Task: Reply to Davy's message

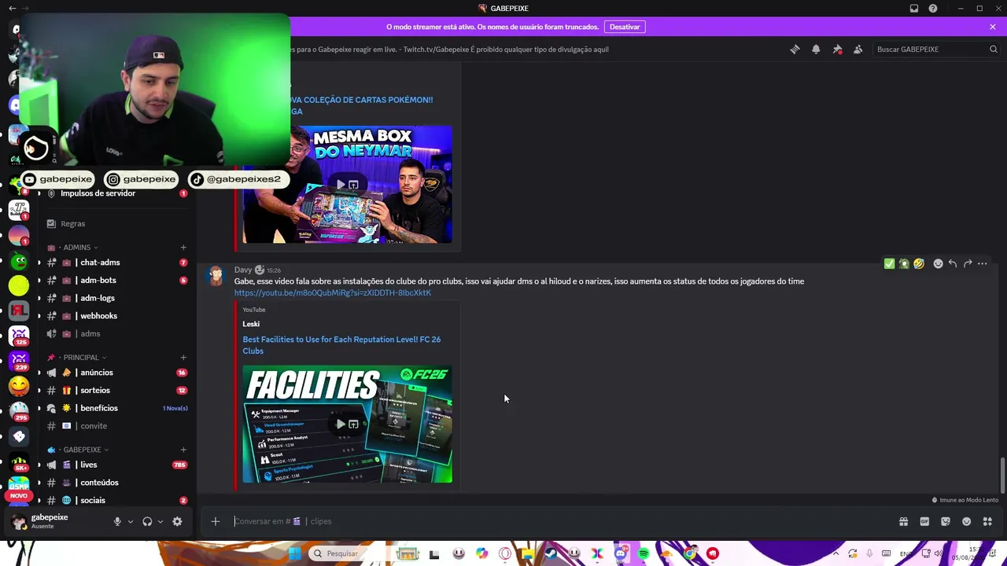Action: pos(953,264)
